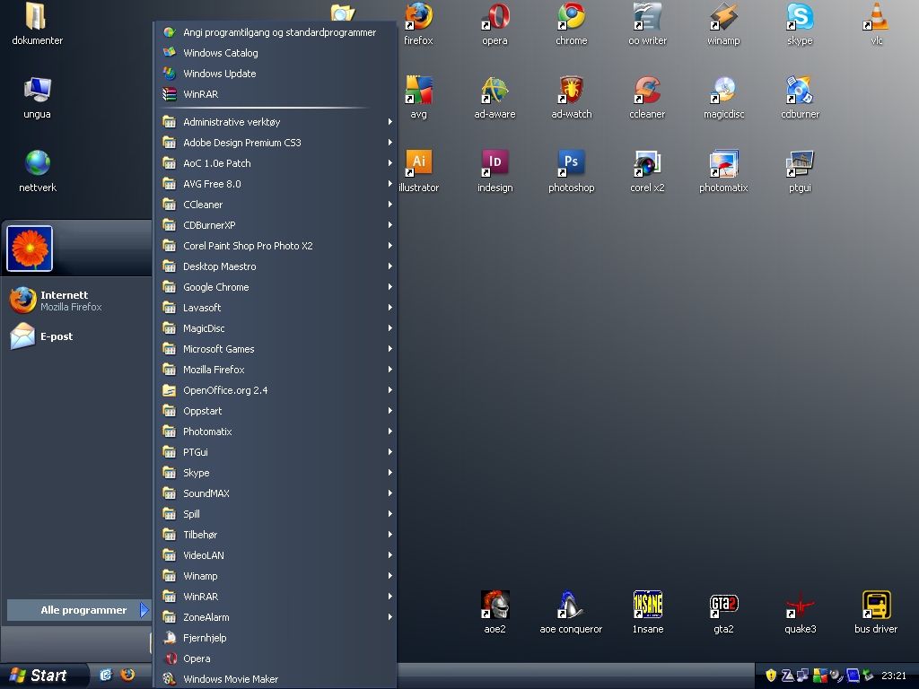Open gta2 game shortcut
Screen dimensions: 919x689
pos(724,612)
